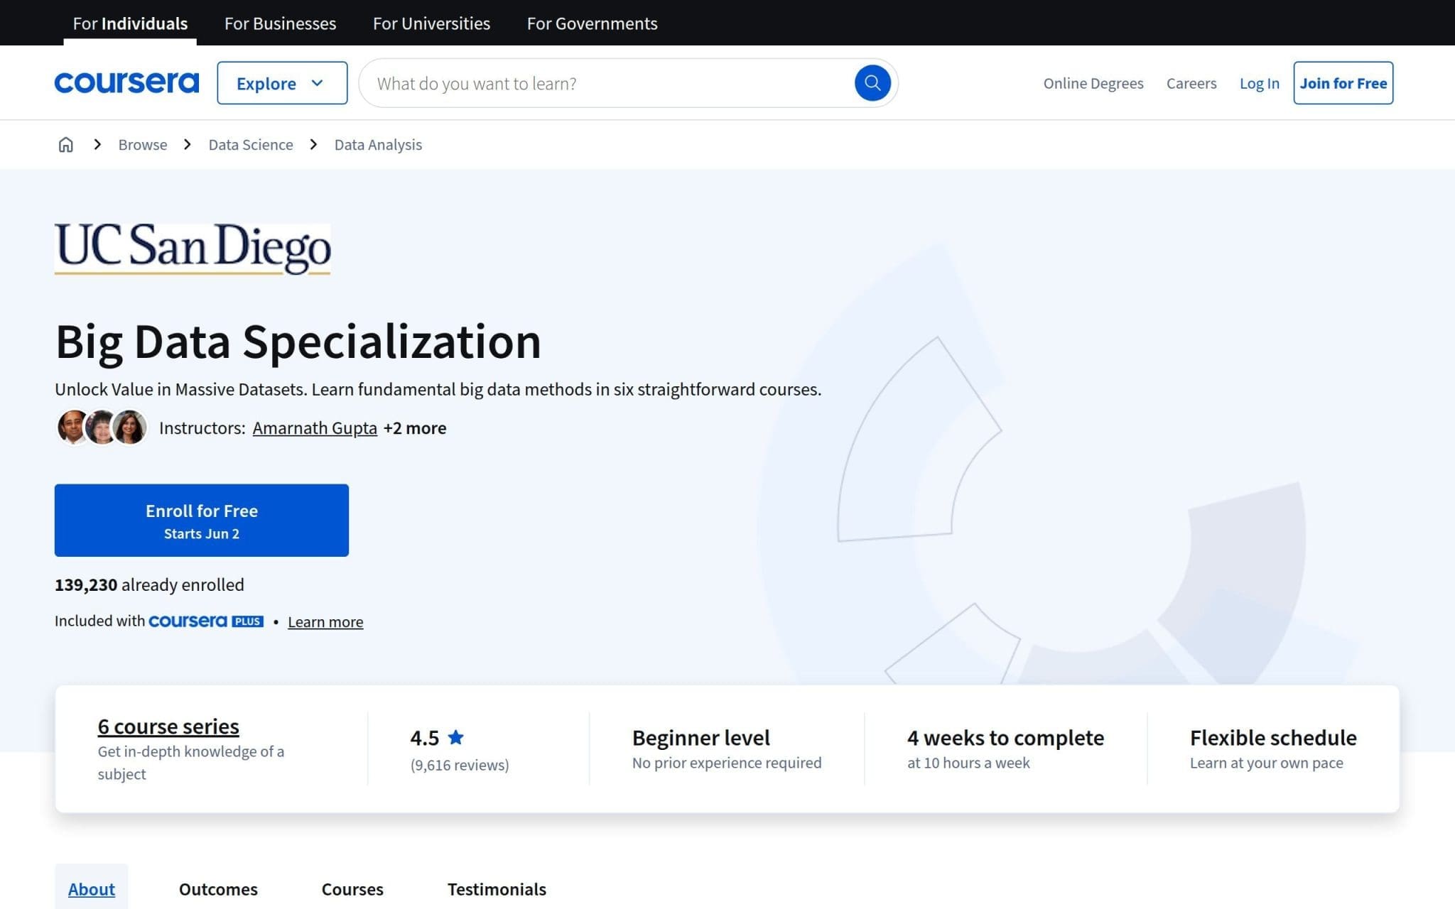Image resolution: width=1455 pixels, height=909 pixels.
Task: Click Learn more about Coursera Plus
Action: [325, 621]
